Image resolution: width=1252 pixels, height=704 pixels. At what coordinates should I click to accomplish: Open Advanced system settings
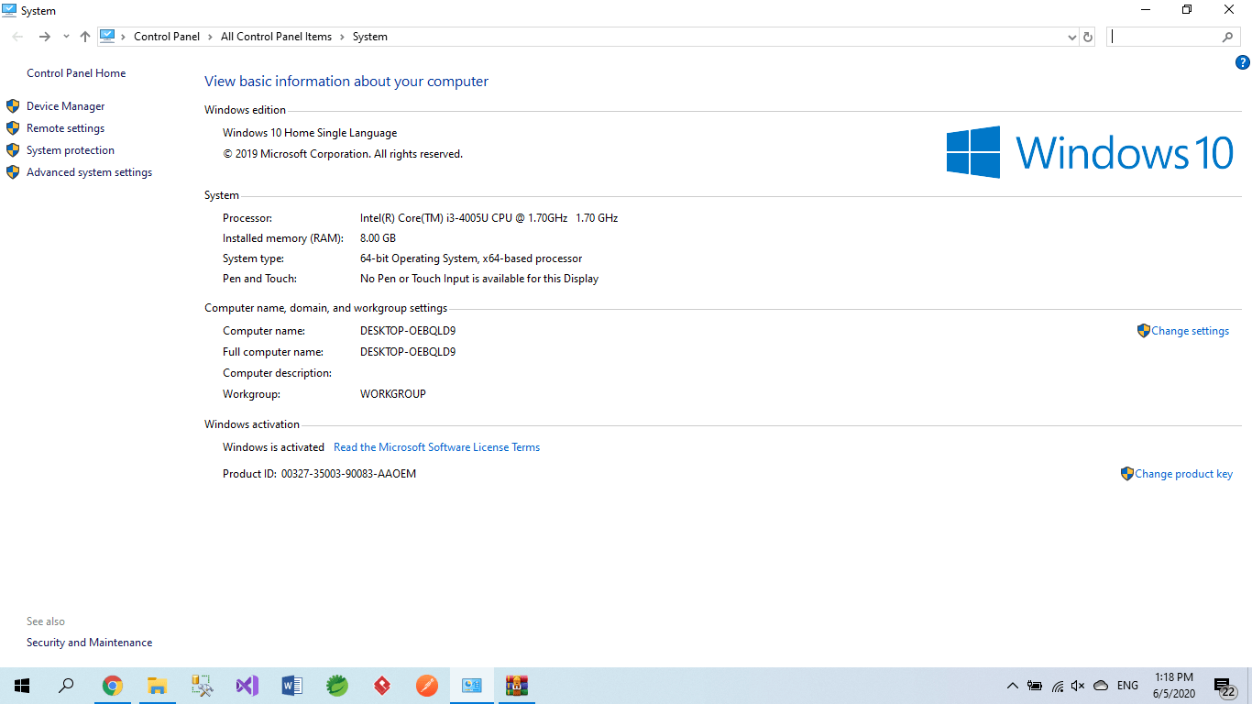(x=90, y=172)
